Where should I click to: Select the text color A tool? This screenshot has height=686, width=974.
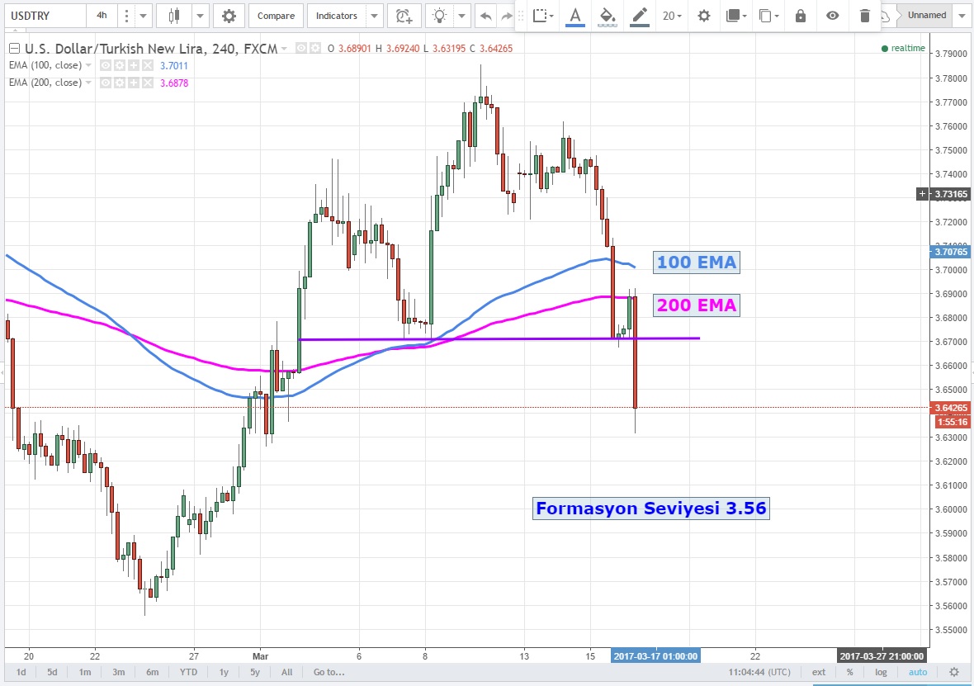pos(574,16)
